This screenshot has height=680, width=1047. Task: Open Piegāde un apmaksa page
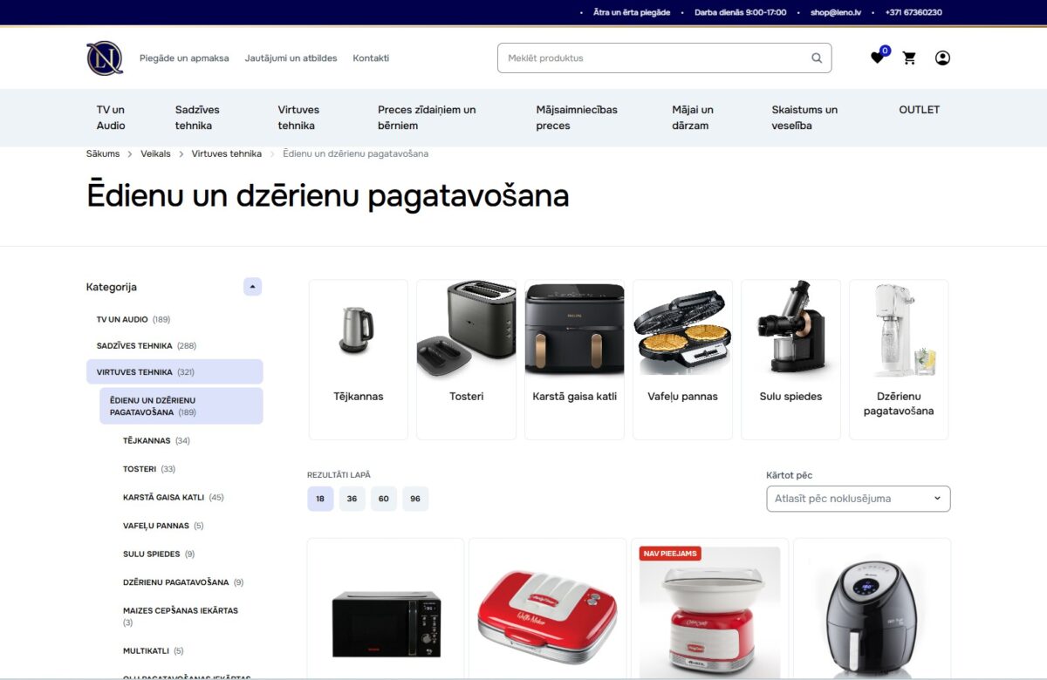(183, 58)
